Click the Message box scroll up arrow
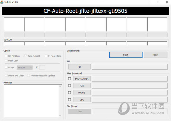171x121 pixels. [60, 87]
